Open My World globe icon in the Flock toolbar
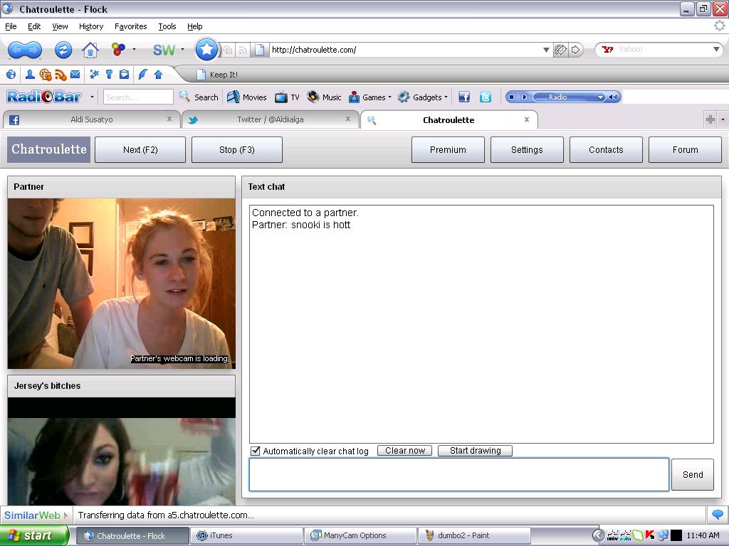Screen dimensions: 729x546 11,74
